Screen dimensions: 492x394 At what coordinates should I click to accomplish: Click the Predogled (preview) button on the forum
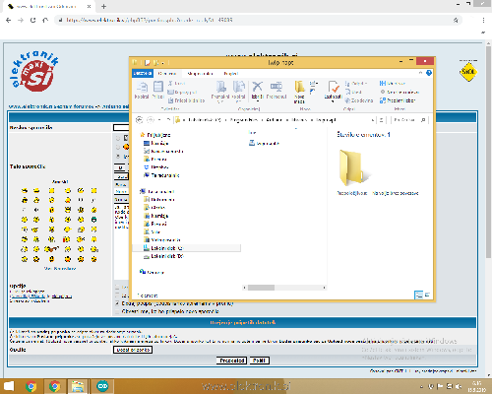[232, 361]
